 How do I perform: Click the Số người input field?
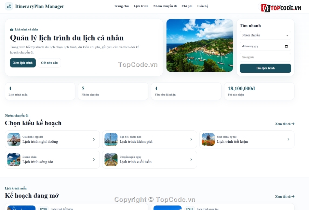tap(265, 57)
